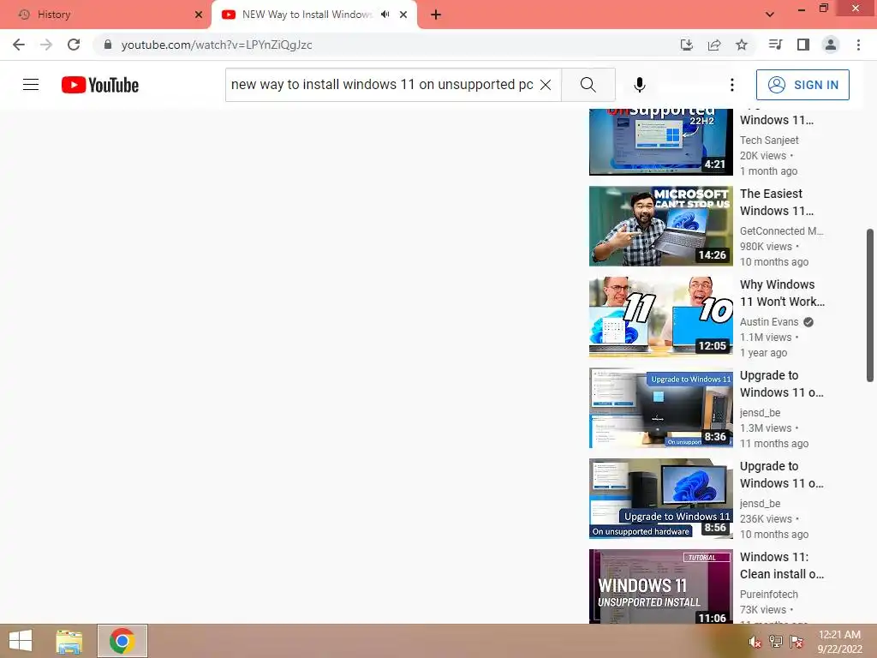Viewport: 877px width, 658px height.
Task: Close the YouTube video tab
Action: [403, 15]
